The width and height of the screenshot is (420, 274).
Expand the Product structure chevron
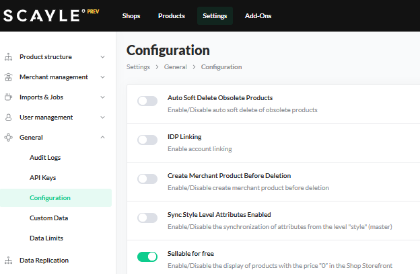(x=102, y=57)
